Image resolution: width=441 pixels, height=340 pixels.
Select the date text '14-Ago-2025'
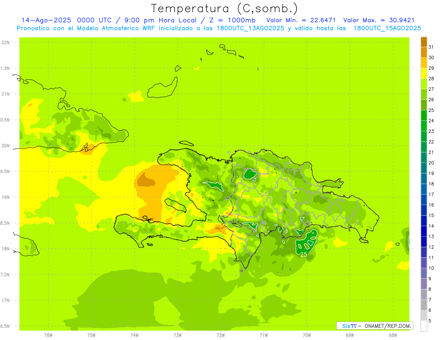46,20
